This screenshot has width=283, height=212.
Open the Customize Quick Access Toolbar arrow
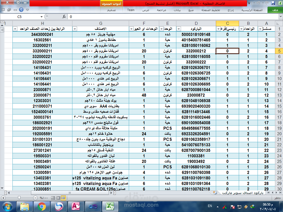click(249, 3)
